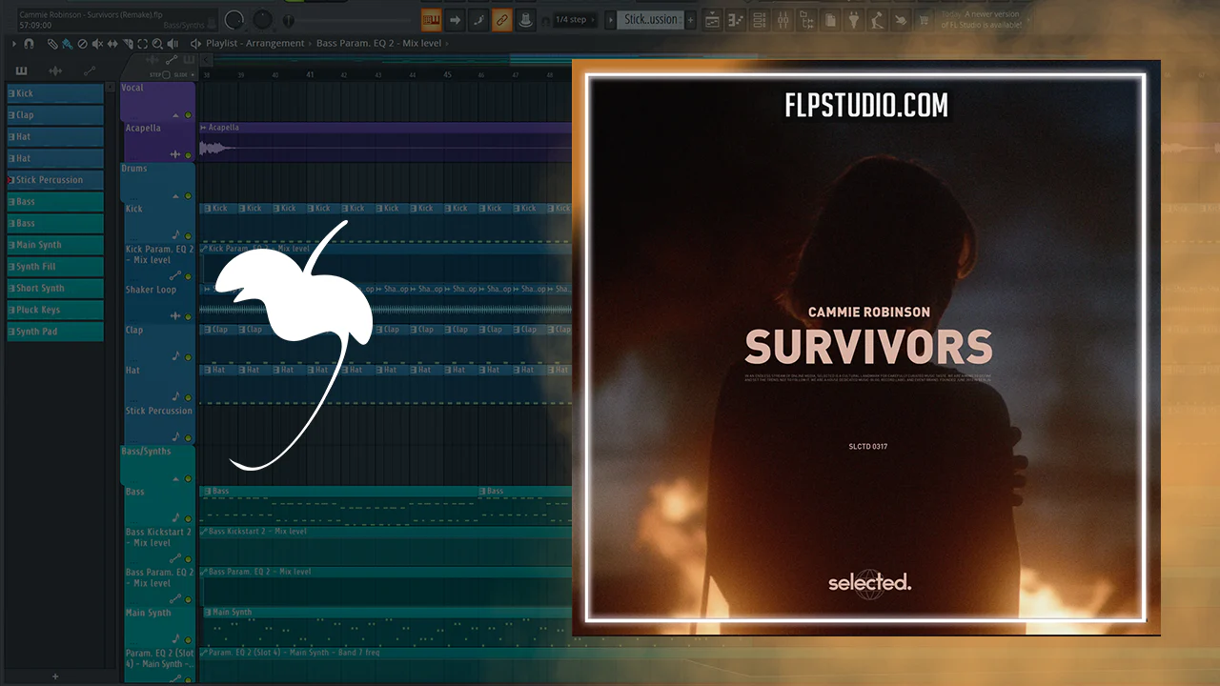Select the Kick pattern in the picker
1220x686 pixels.
[x=55, y=93]
